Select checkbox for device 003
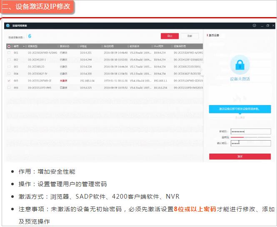The image size is (277, 227). pos(9,67)
